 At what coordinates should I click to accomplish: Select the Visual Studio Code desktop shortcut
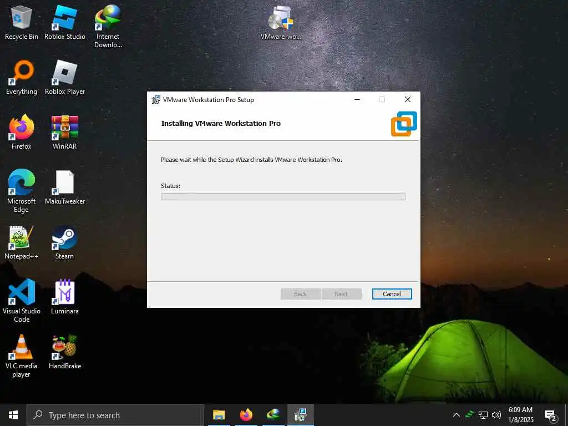[22, 301]
